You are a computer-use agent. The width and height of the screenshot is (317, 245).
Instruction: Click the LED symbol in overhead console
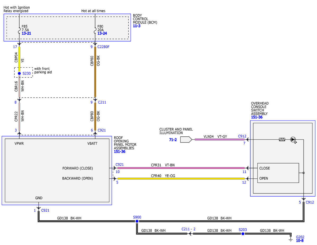point(293,140)
